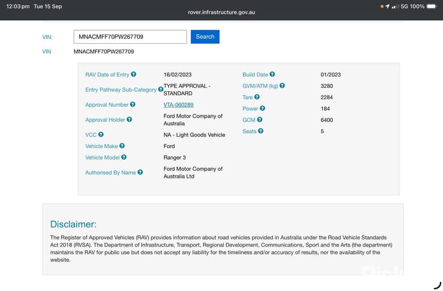Click the question mark icon beside VCC

pos(101,135)
